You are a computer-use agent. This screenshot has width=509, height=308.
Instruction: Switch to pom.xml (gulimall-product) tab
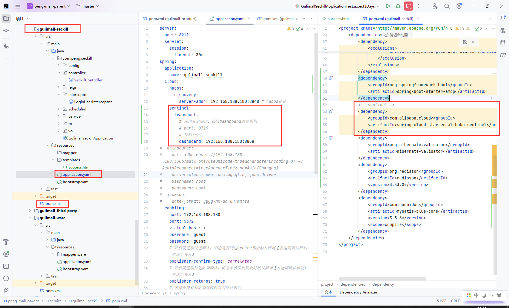[170, 18]
